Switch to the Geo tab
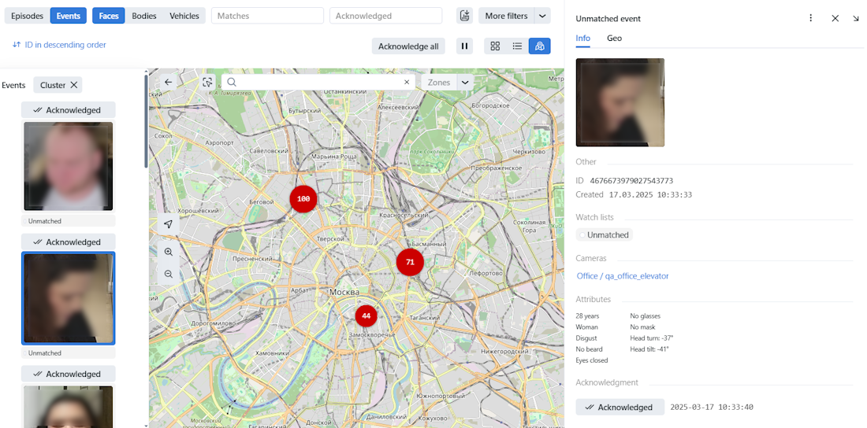867x428 pixels. pyautogui.click(x=614, y=38)
